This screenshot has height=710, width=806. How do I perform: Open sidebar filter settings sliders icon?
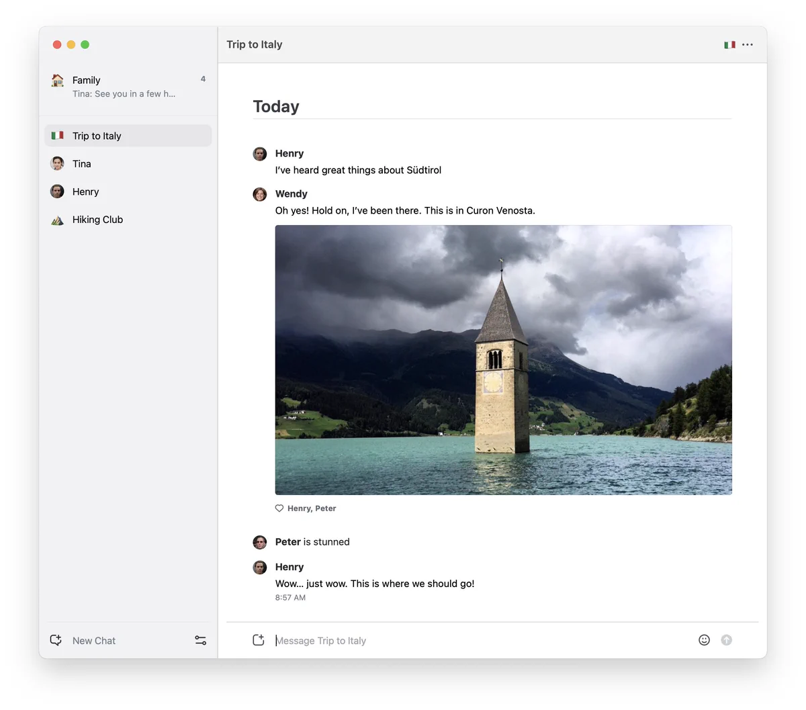coord(201,640)
